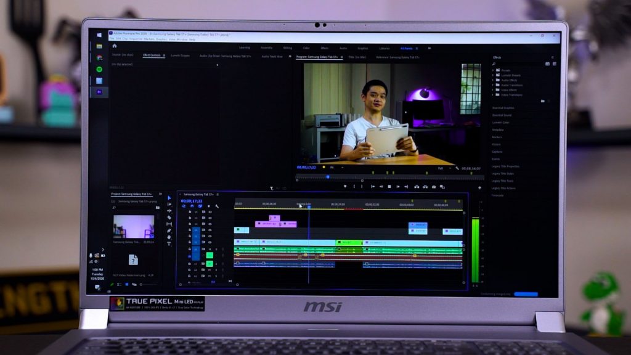Mute the bottom A5 audio track

tap(210, 276)
